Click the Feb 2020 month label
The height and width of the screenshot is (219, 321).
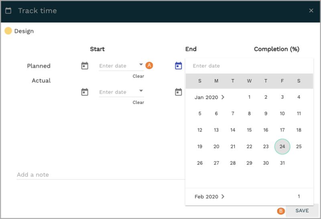tap(206, 196)
